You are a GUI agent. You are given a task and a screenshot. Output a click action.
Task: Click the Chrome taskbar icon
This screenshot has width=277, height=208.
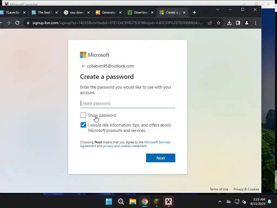click(144, 201)
